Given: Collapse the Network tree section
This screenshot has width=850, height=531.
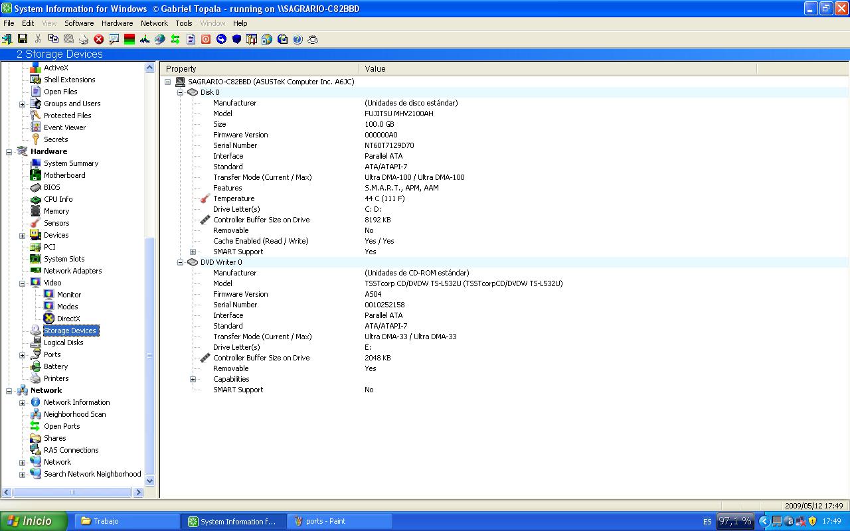Looking at the screenshot, I should (x=9, y=391).
